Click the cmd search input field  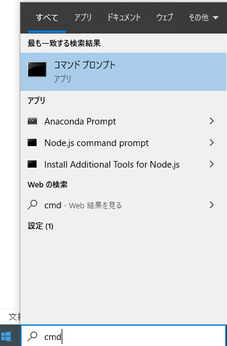123,336
